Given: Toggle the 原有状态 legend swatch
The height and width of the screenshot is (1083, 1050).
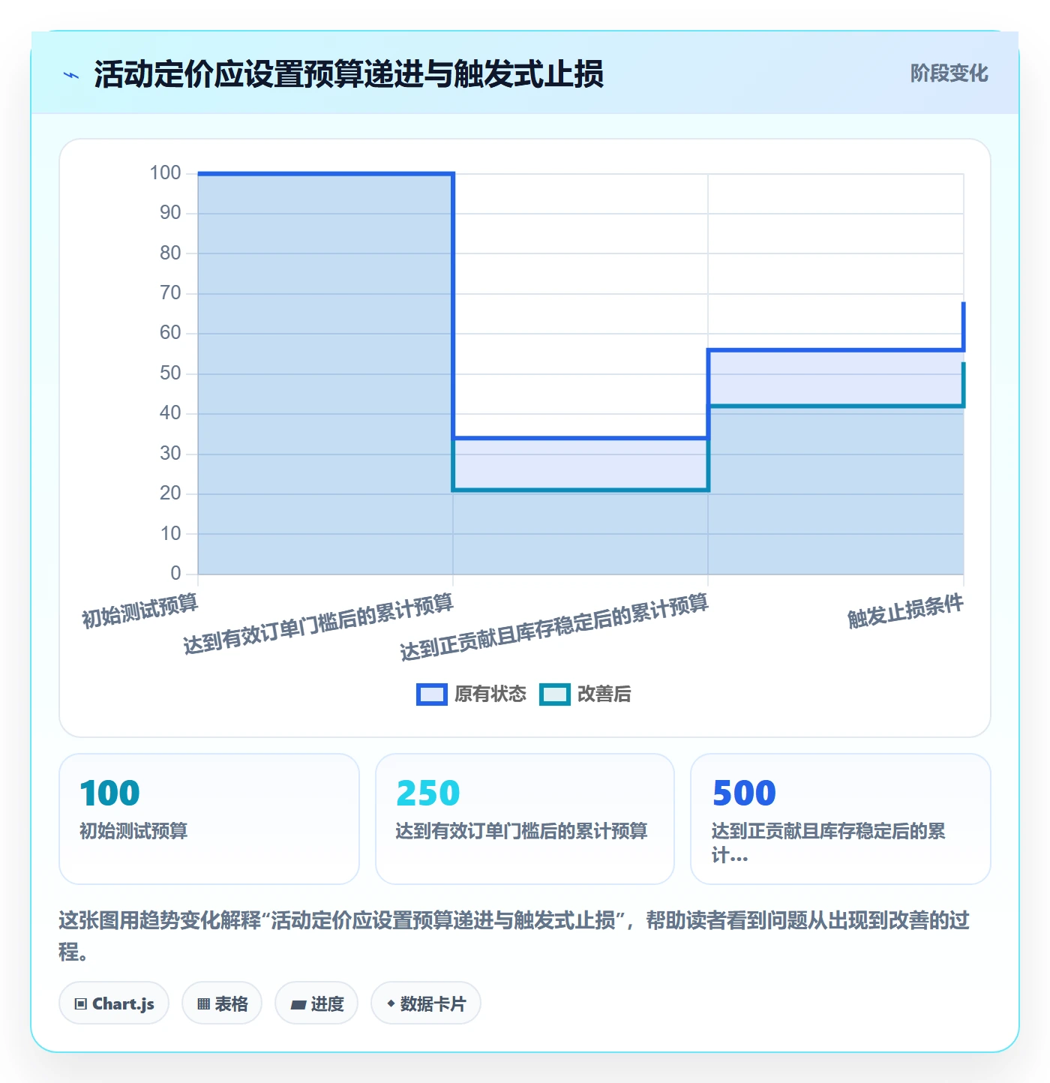Looking at the screenshot, I should pos(432,694).
